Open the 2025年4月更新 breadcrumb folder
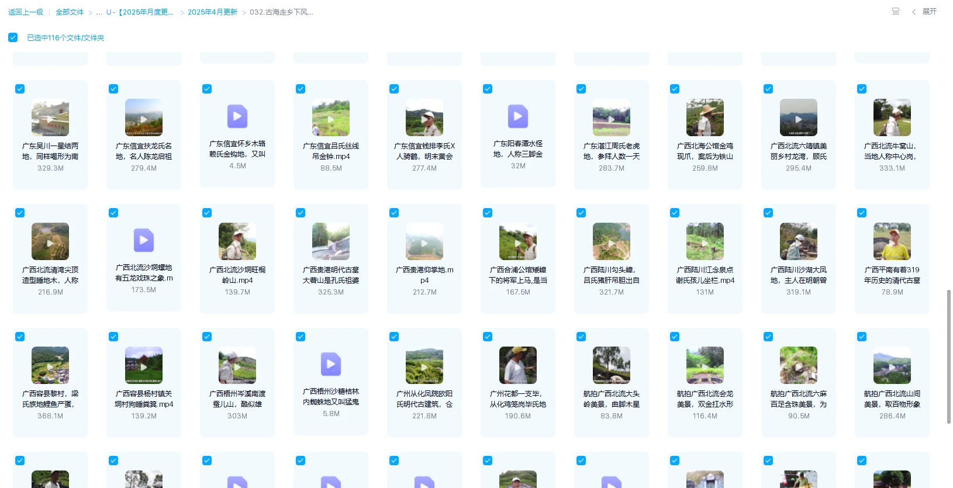This screenshot has height=488, width=953. pyautogui.click(x=212, y=12)
